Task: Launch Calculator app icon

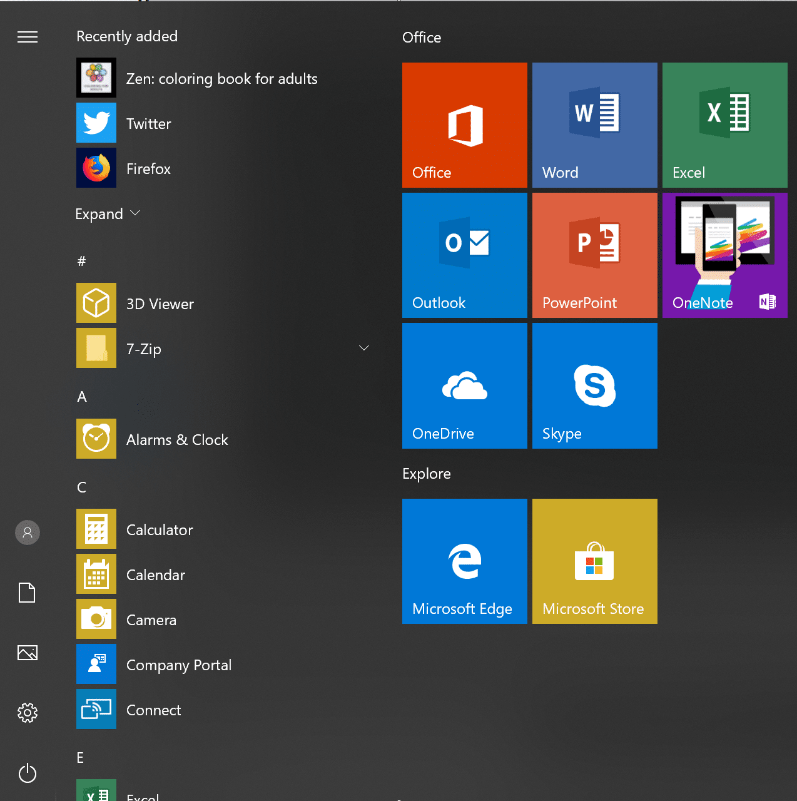Action: (x=96, y=529)
